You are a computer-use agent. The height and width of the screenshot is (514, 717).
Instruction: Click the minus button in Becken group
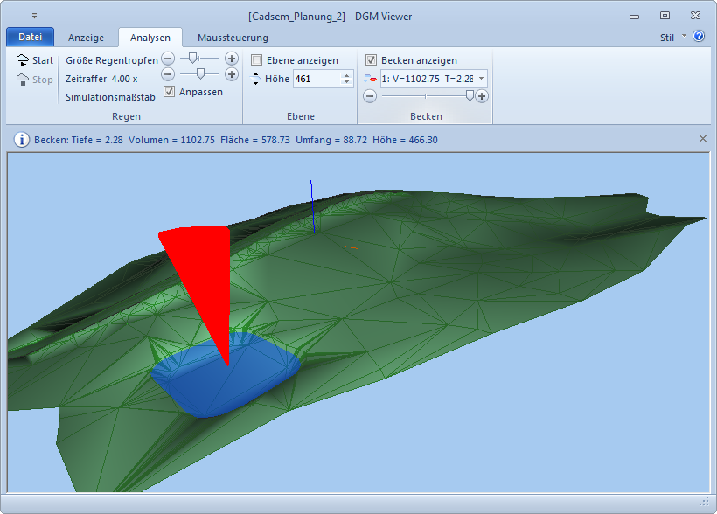pyautogui.click(x=370, y=96)
